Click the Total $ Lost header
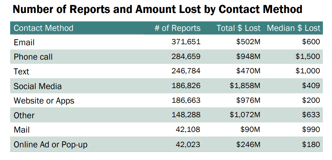This screenshot has width=332, height=160. coord(238,28)
